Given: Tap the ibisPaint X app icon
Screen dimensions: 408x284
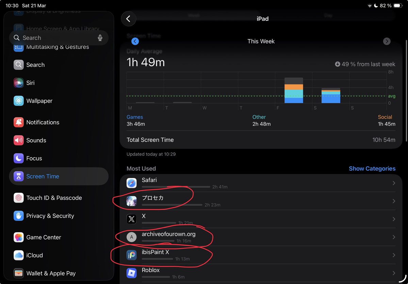Looking at the screenshot, I should coord(131,255).
